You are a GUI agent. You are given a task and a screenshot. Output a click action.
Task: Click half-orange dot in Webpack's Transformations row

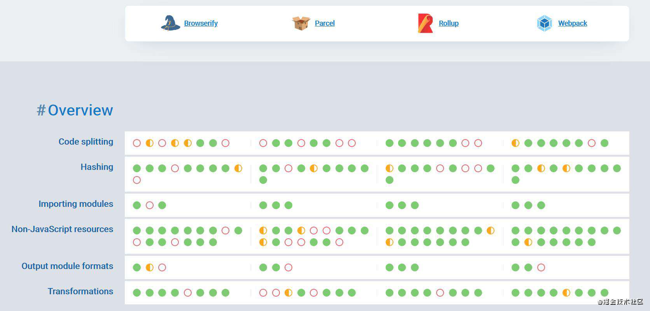tap(566, 293)
